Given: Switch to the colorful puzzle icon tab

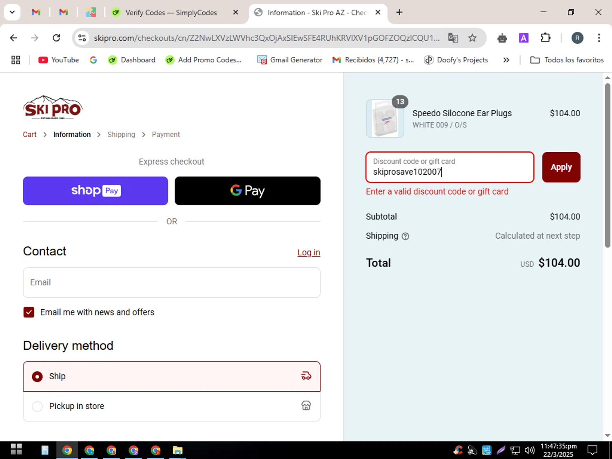Looking at the screenshot, I should pos(91,12).
